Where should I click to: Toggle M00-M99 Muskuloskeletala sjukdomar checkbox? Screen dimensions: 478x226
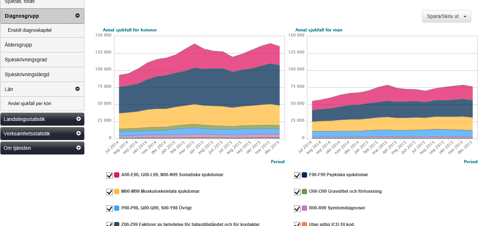click(110, 192)
